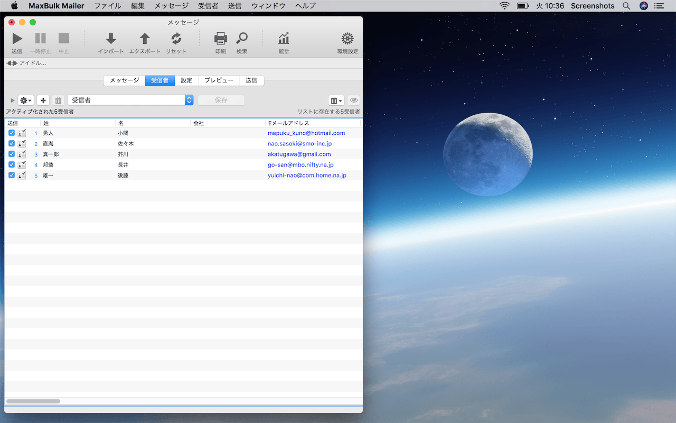Open Search (検索) magnifier tool

point(242,39)
